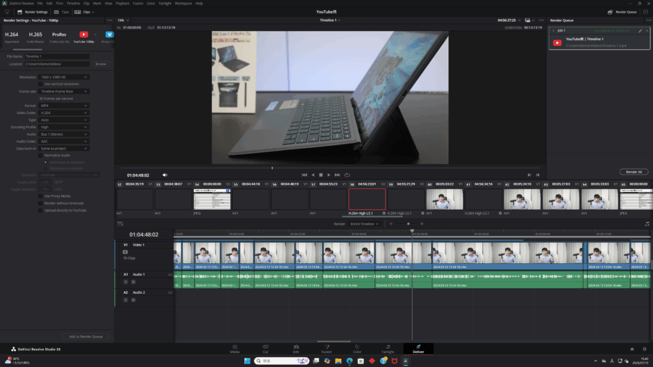
Task: Open the Video Codec dropdown
Action: coord(64,113)
